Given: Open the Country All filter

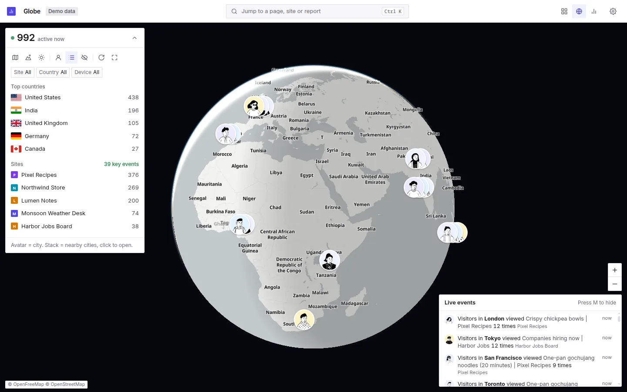Looking at the screenshot, I should tap(53, 72).
